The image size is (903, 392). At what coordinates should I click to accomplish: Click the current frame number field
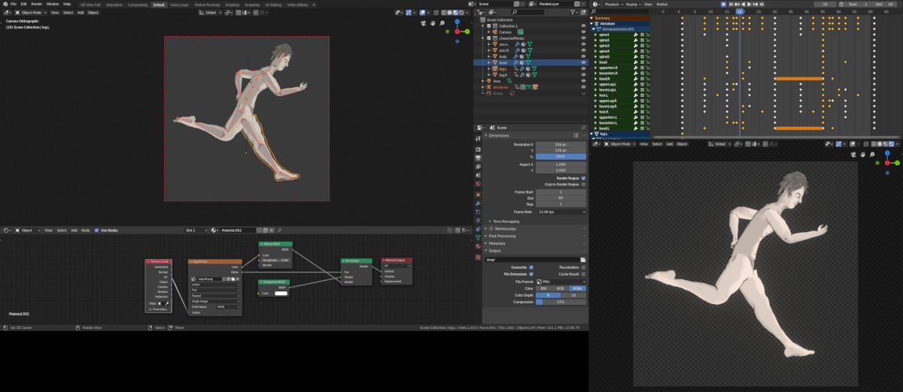pyautogui.click(x=825, y=5)
